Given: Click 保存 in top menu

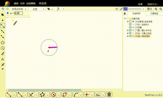Looking at the screenshot, I should pos(16,4).
